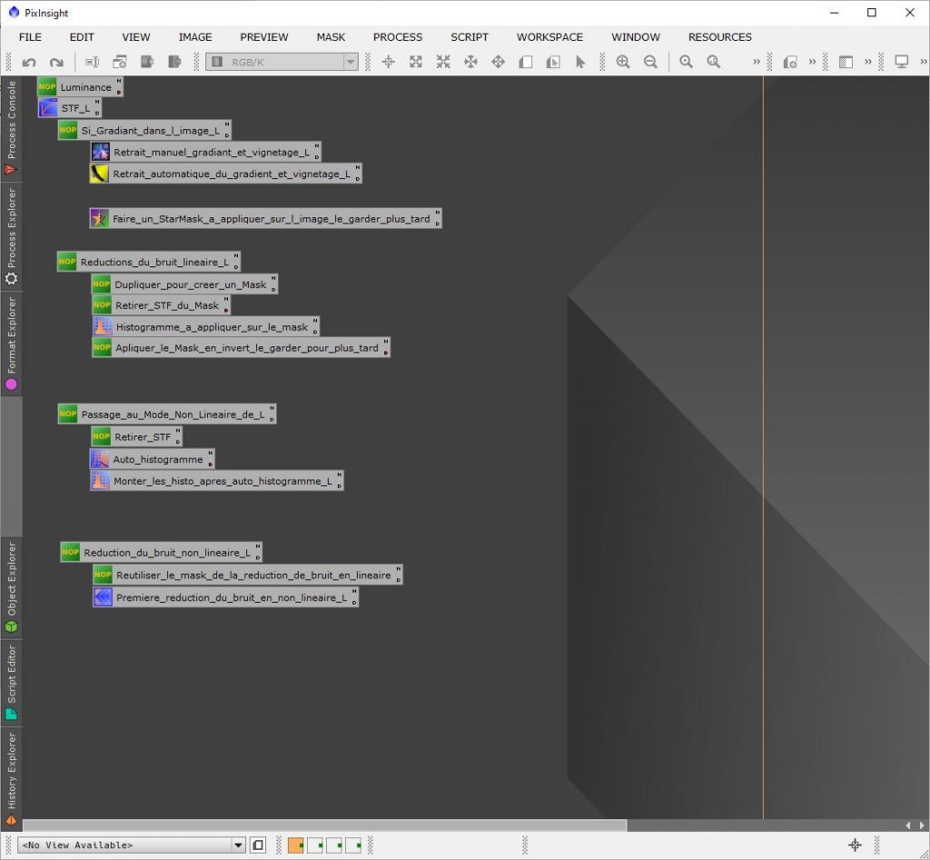930x860 pixels.
Task: Open the History Explorer side tab
Action: click(11, 778)
